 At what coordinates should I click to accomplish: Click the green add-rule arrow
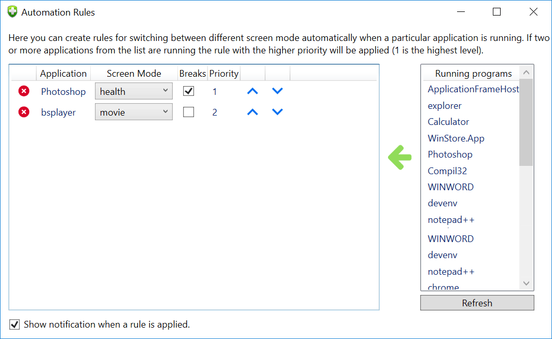pos(399,157)
